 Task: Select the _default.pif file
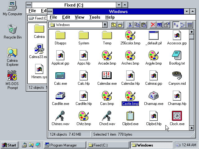(154, 38)
